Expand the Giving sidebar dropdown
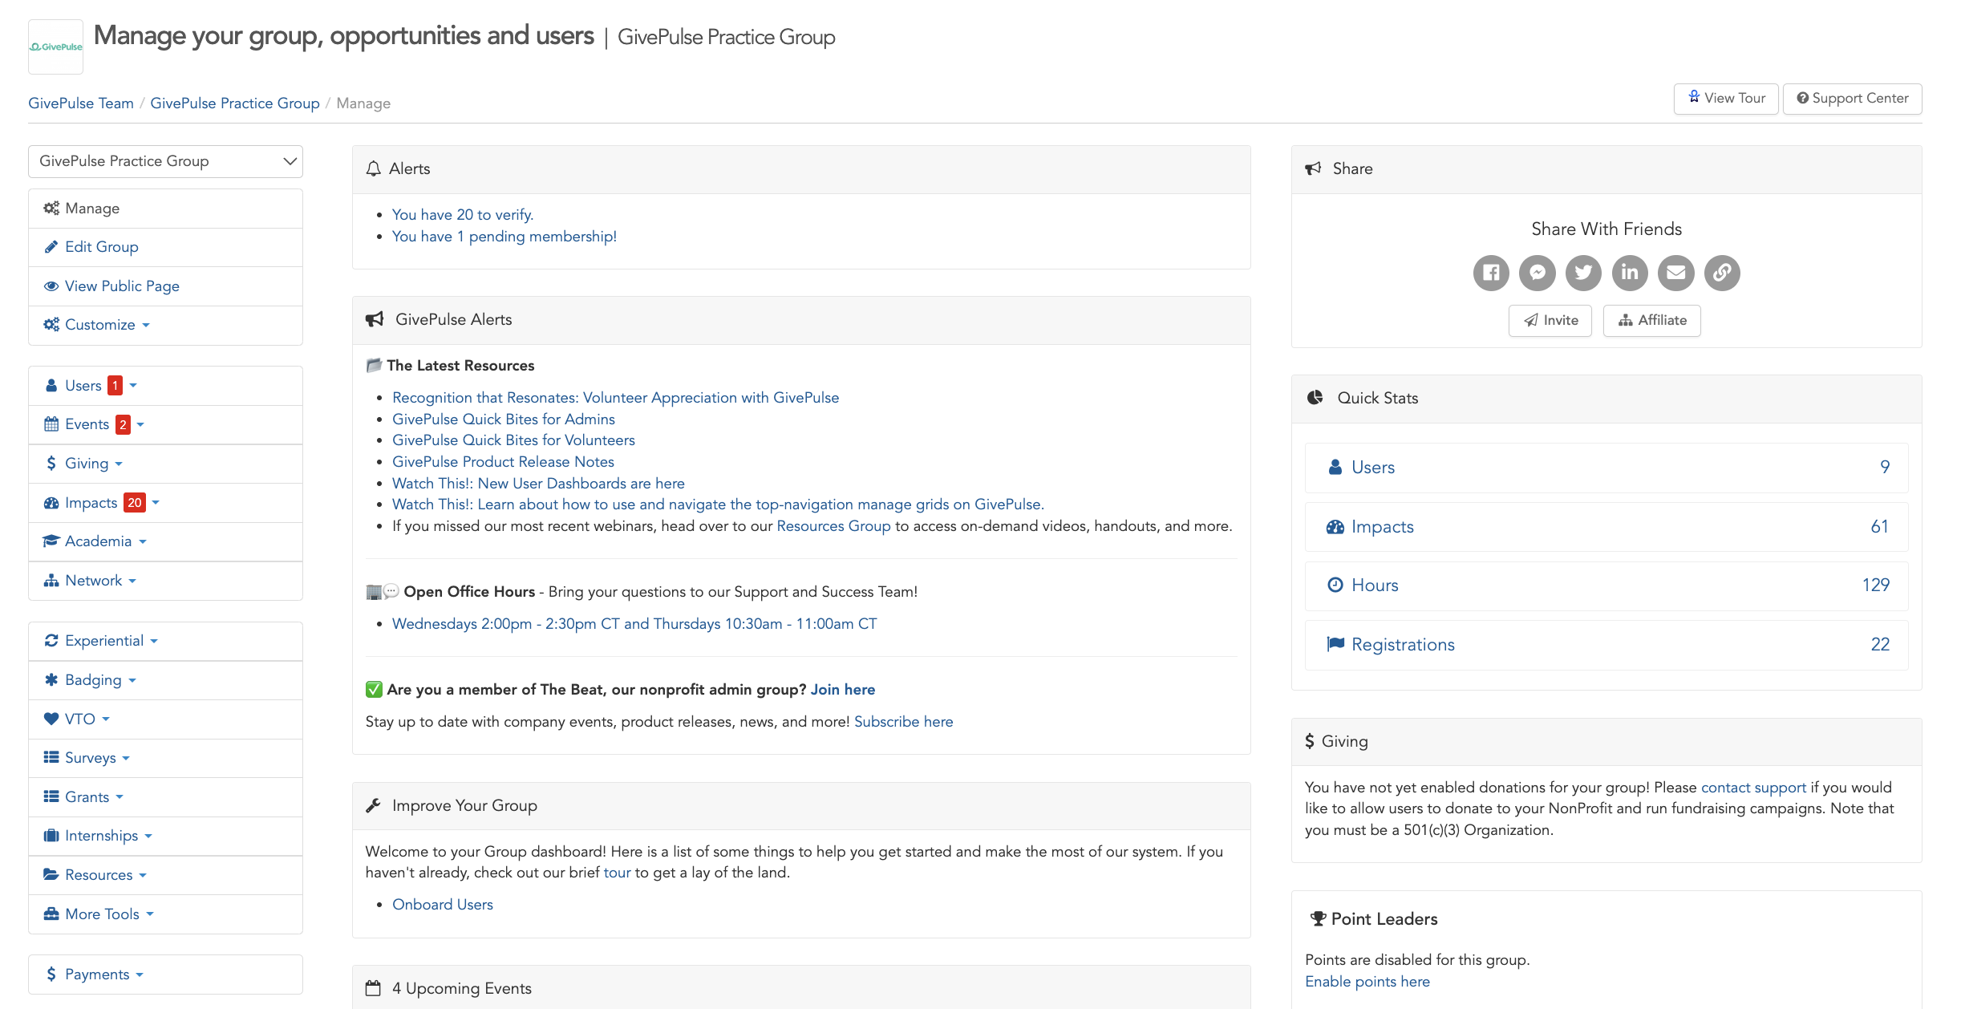 (x=119, y=464)
